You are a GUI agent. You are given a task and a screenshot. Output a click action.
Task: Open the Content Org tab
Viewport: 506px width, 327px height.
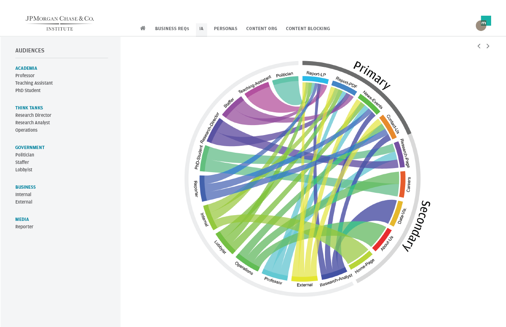coord(261,28)
